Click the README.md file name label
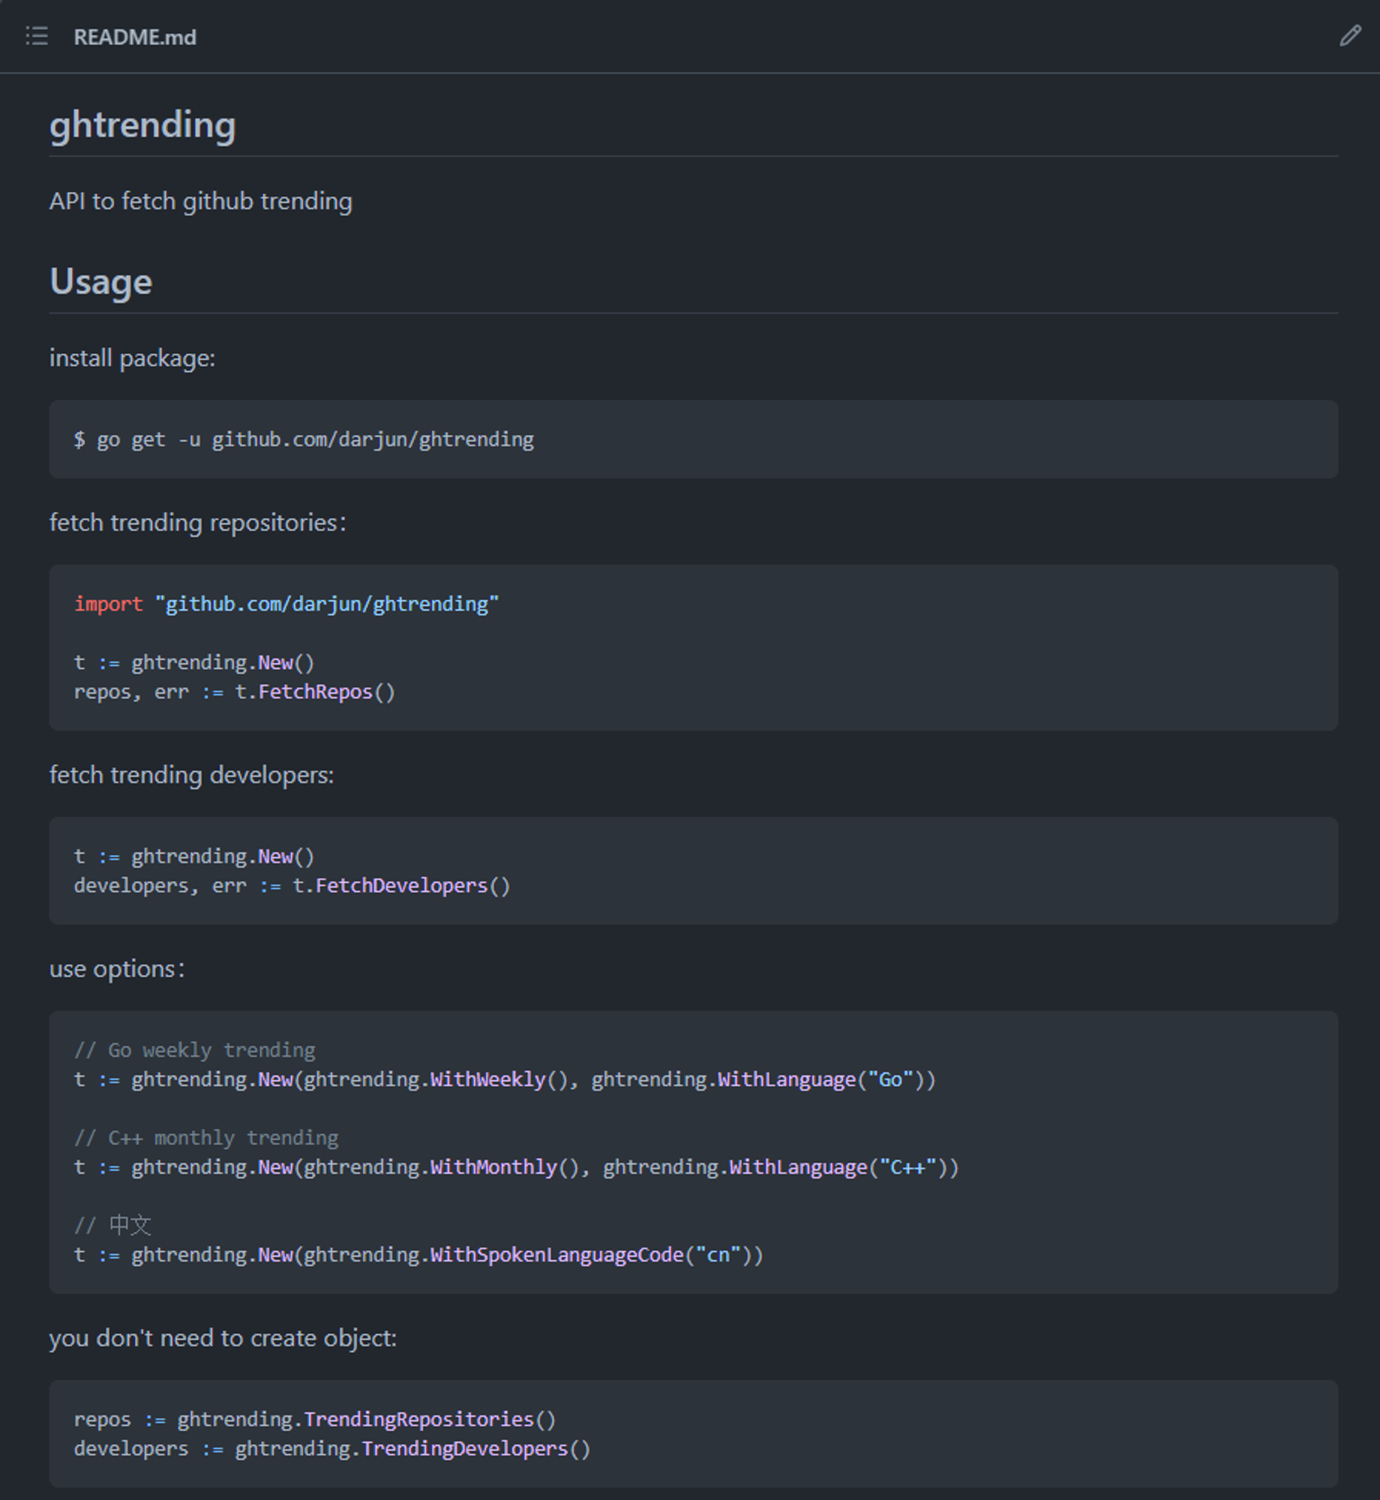The width and height of the screenshot is (1380, 1500). click(x=135, y=37)
